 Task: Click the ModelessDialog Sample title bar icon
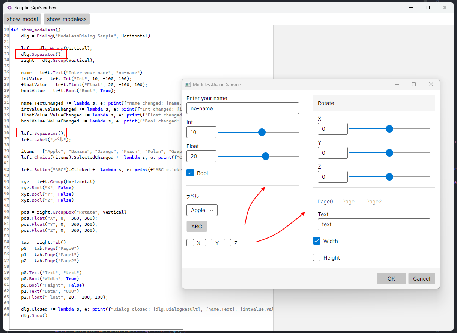(188, 85)
